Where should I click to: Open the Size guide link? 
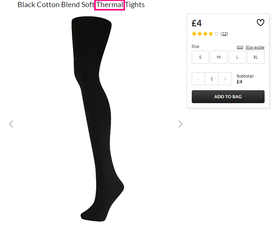(x=255, y=47)
